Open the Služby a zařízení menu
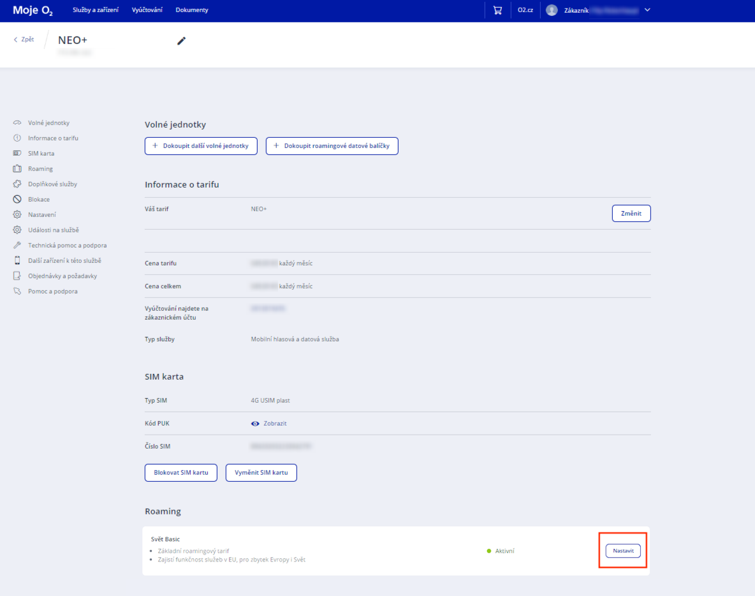 pyautogui.click(x=96, y=10)
